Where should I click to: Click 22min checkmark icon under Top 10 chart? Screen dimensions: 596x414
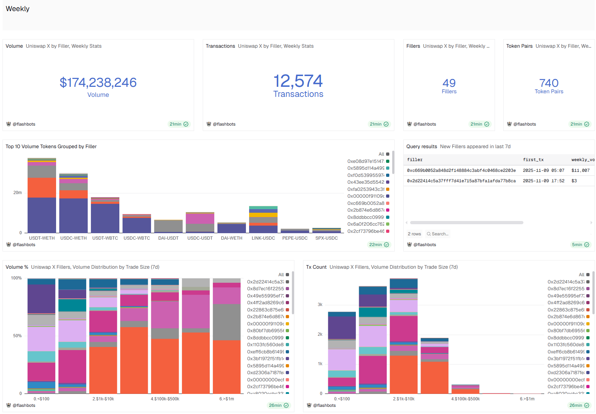(x=386, y=245)
